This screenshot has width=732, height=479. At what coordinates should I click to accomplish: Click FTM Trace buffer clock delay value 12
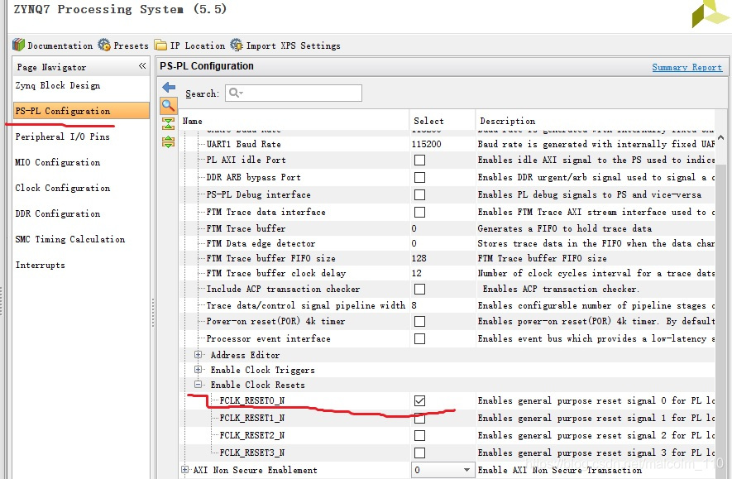click(416, 273)
